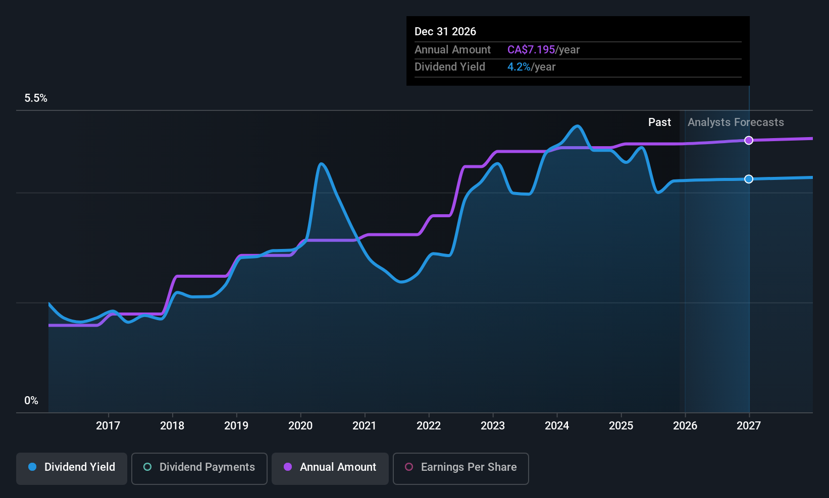Click the Analysts Forecasts section label

tap(736, 122)
